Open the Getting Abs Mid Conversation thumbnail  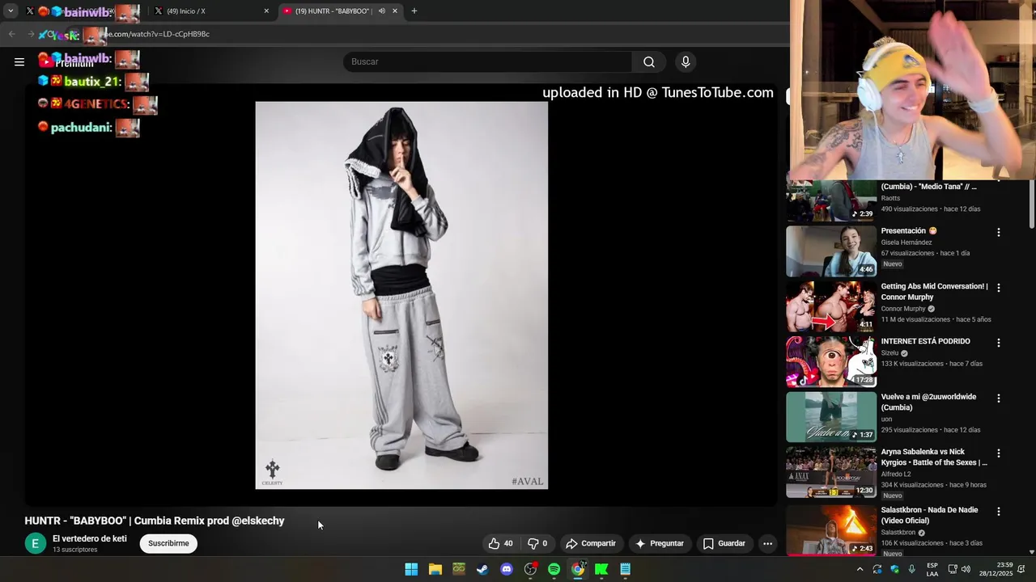click(x=831, y=306)
